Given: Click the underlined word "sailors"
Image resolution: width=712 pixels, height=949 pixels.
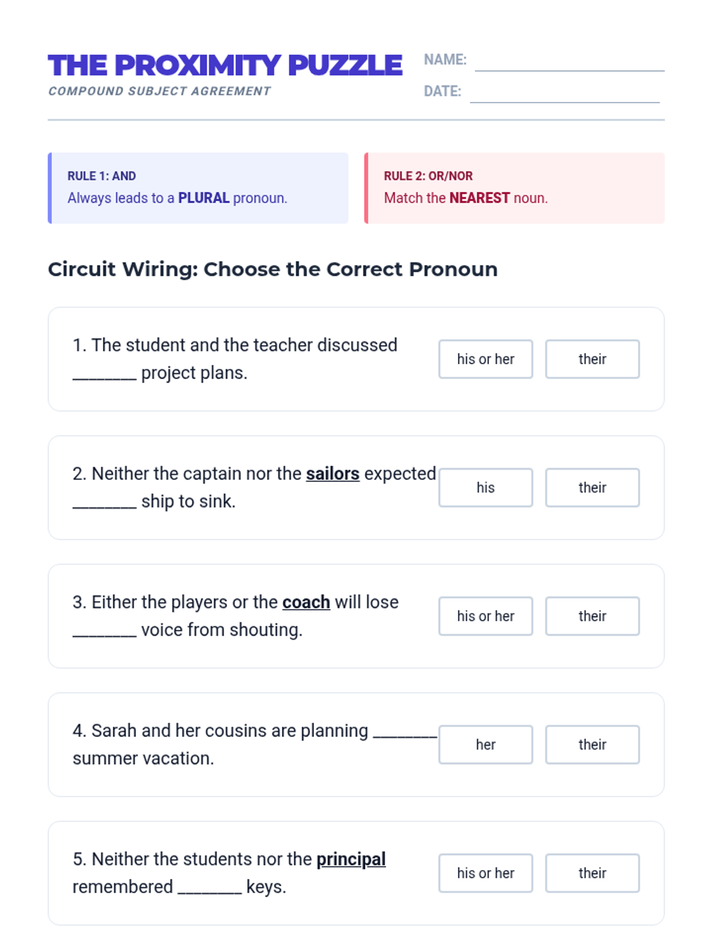Looking at the screenshot, I should coord(333,474).
